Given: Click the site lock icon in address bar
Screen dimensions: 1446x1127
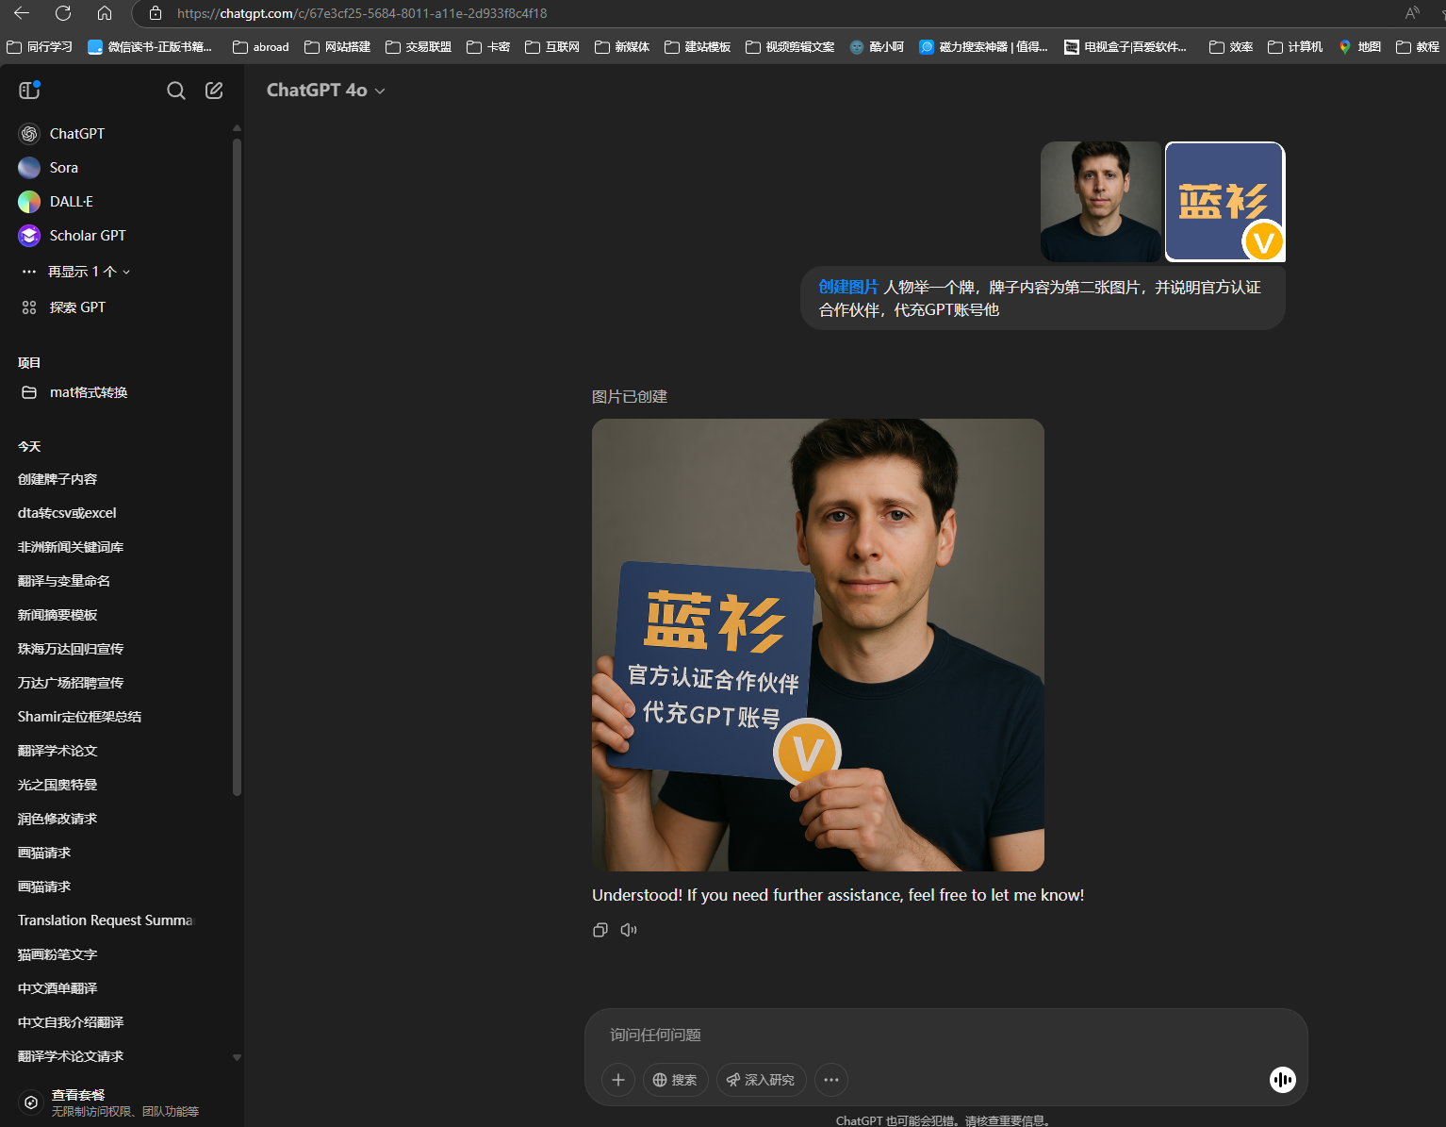Looking at the screenshot, I should point(156,13).
